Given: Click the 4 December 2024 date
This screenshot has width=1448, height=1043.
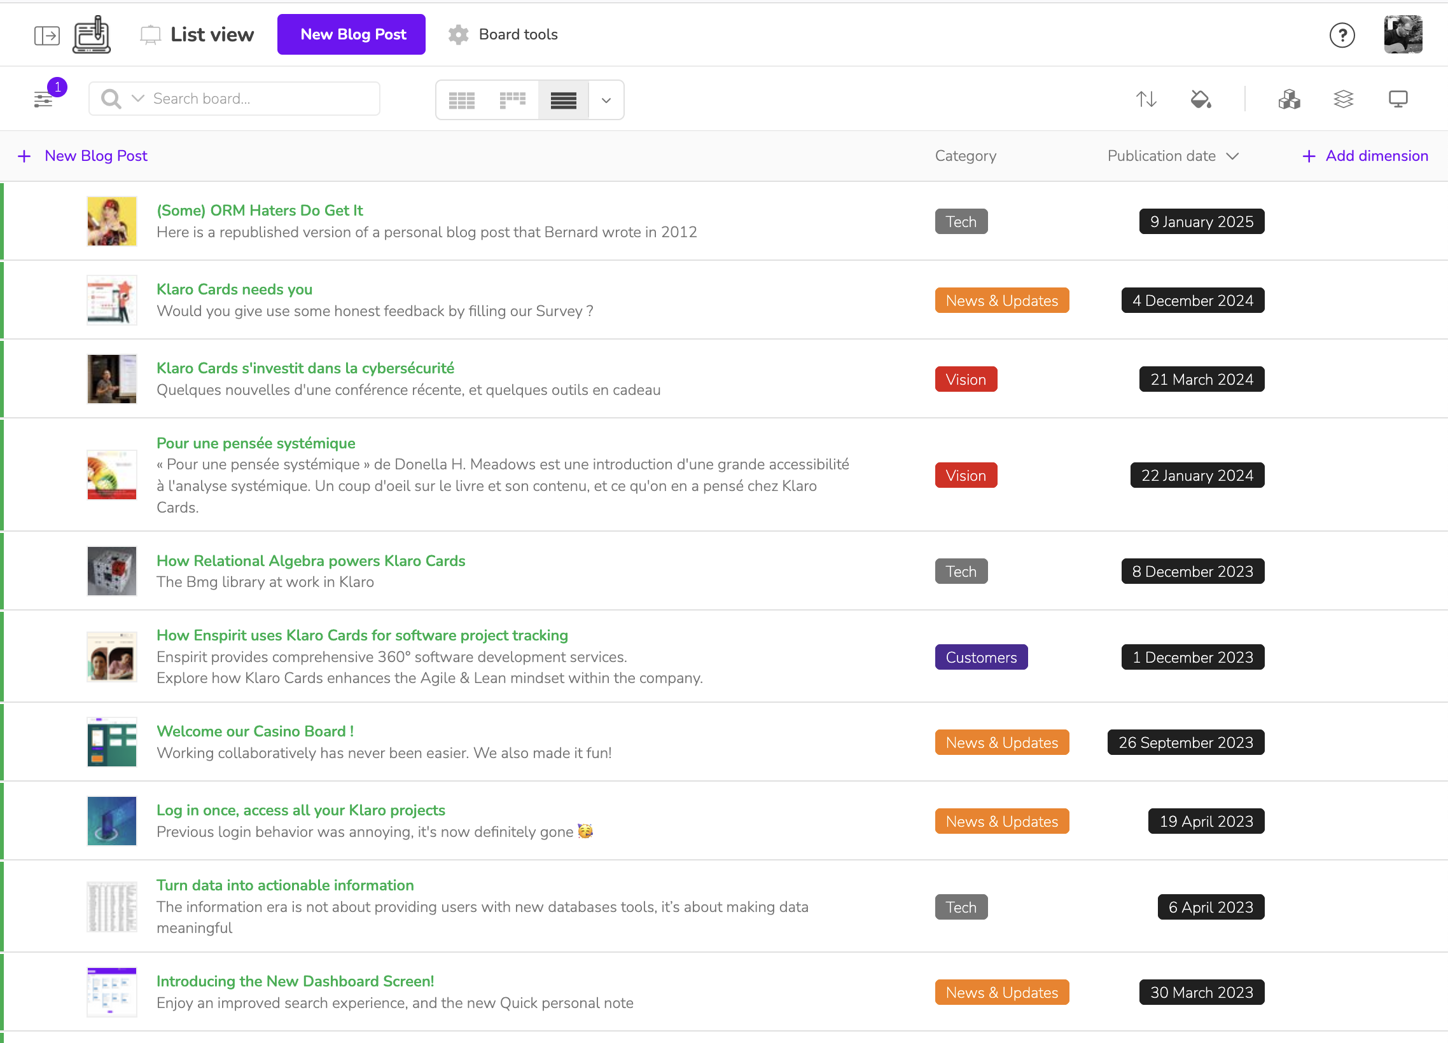Looking at the screenshot, I should [1193, 301].
